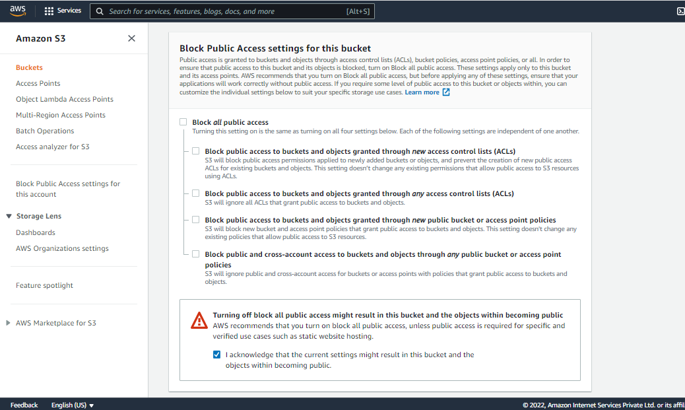This screenshot has width=685, height=410.
Task: Close the Amazon S3 sidebar panel
Action: [x=131, y=38]
